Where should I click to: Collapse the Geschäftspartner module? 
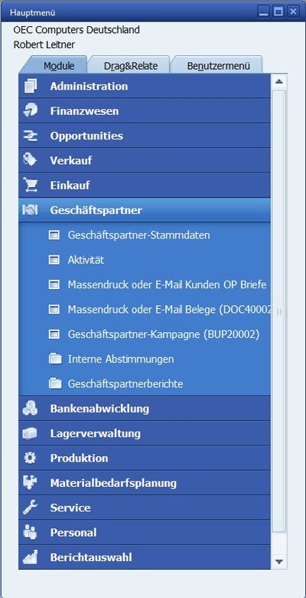pyautogui.click(x=145, y=210)
